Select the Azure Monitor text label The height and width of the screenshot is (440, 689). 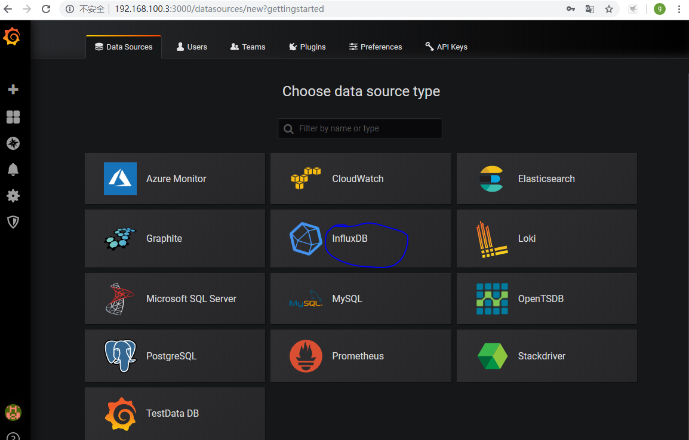click(176, 179)
